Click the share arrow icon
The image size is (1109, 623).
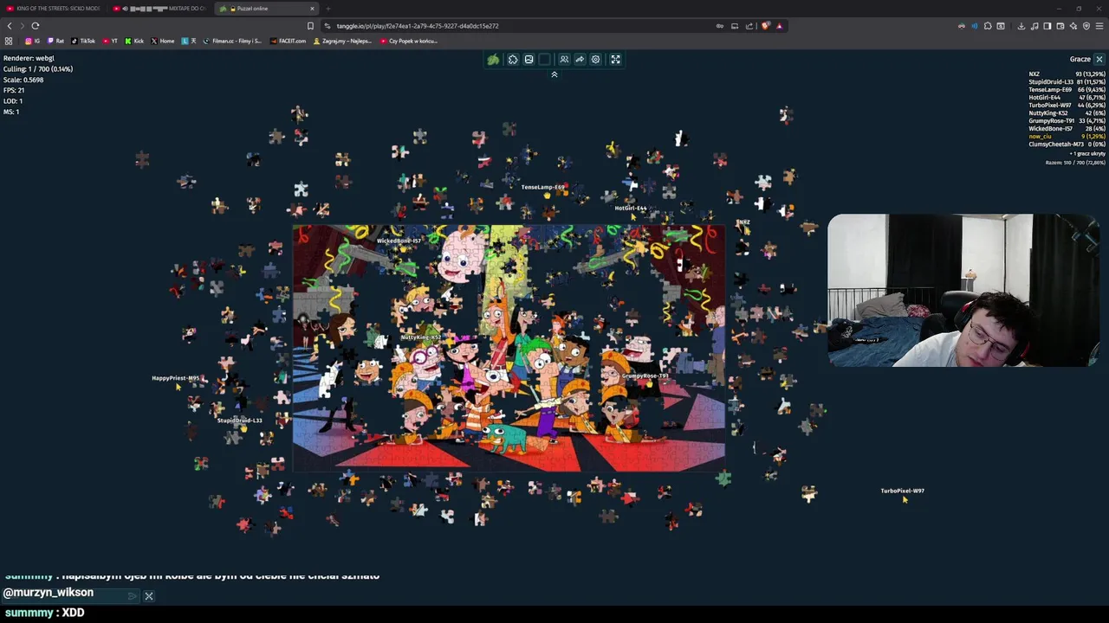coord(580,60)
